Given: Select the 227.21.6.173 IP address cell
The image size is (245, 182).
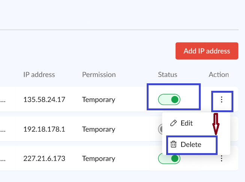Looking at the screenshot, I should (44, 159).
